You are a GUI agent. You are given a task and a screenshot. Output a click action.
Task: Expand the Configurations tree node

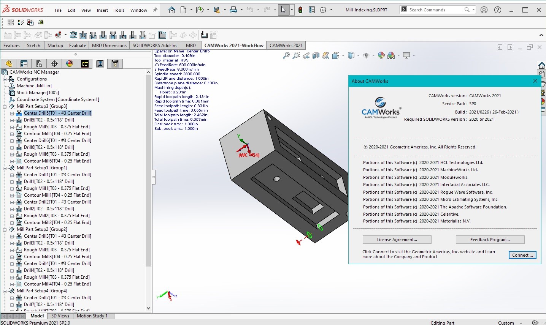point(5,79)
